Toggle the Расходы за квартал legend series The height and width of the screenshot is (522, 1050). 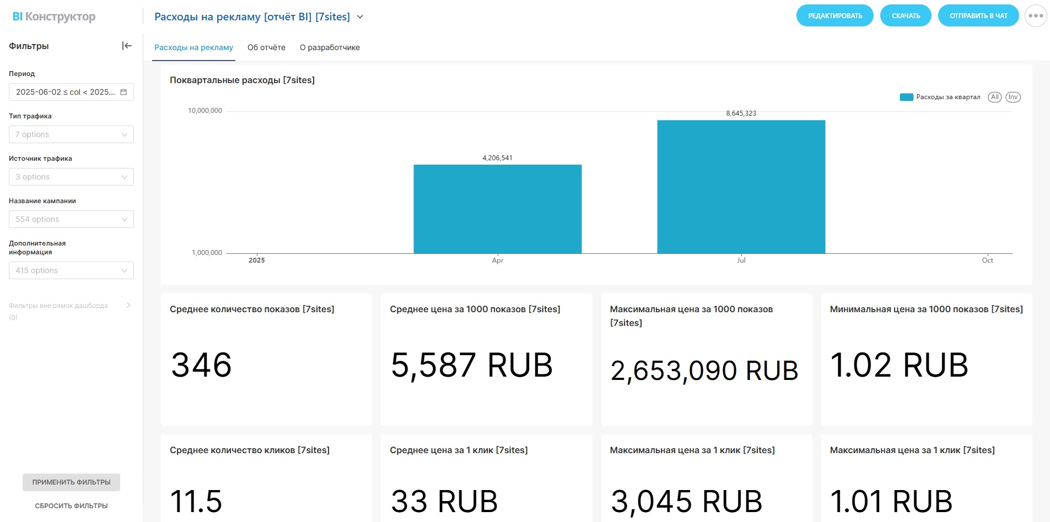940,97
